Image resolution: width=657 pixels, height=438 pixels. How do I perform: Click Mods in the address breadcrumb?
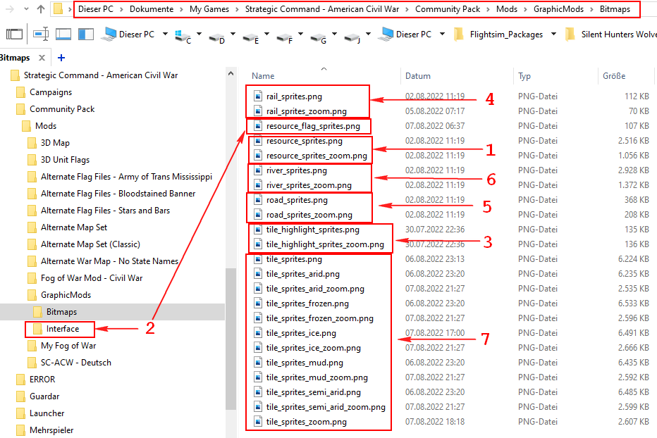[x=507, y=8]
